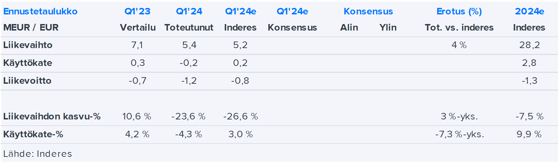Screen dimensions: 558x162
Task: Click the Ennustetaulukko table title
Action: pyautogui.click(x=40, y=11)
